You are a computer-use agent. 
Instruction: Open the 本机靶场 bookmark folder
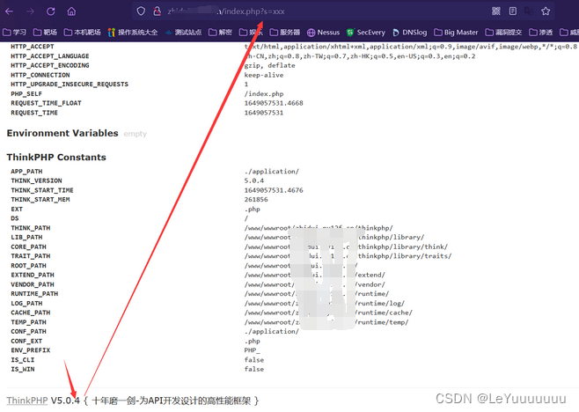(83, 33)
